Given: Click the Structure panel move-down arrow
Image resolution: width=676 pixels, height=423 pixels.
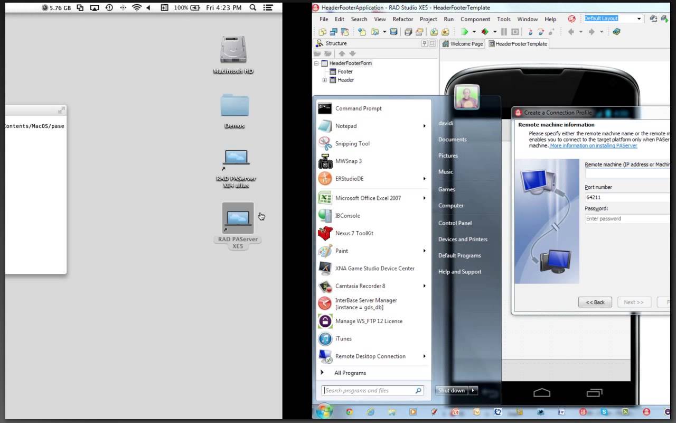Looking at the screenshot, I should (352, 53).
